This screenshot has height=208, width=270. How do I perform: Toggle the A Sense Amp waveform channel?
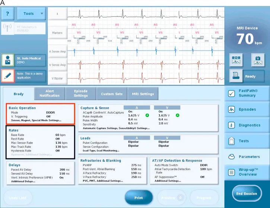pos(57,51)
